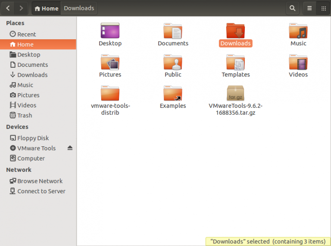The height and width of the screenshot is (246, 331).
Task: Go back with the left arrow
Action: (9, 8)
